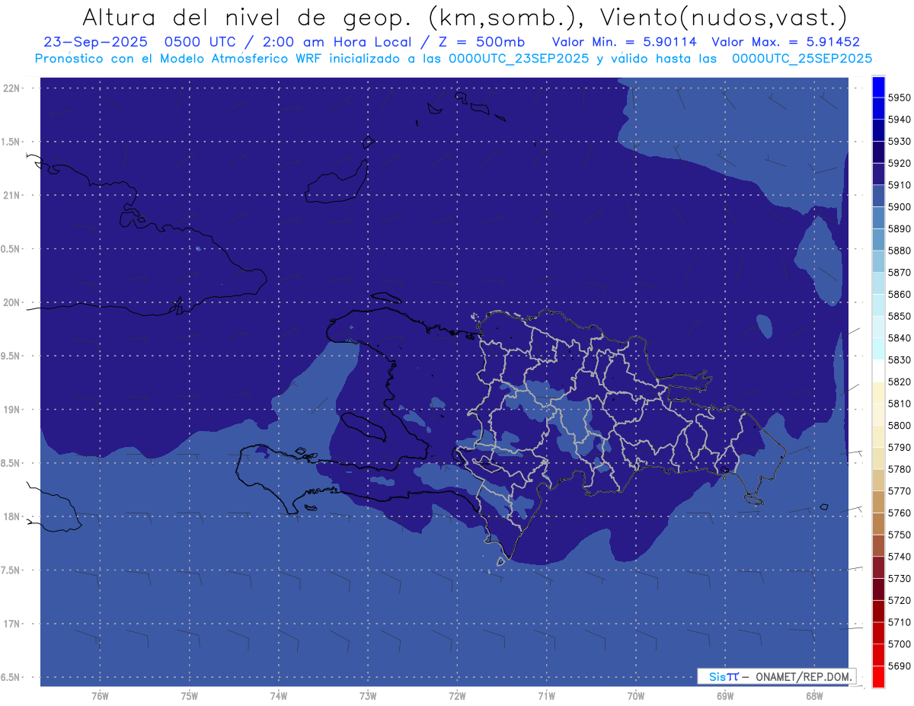914x706 pixels.
Task: Click the 'Valor Max. = 5.91452' value
Action: (785, 42)
